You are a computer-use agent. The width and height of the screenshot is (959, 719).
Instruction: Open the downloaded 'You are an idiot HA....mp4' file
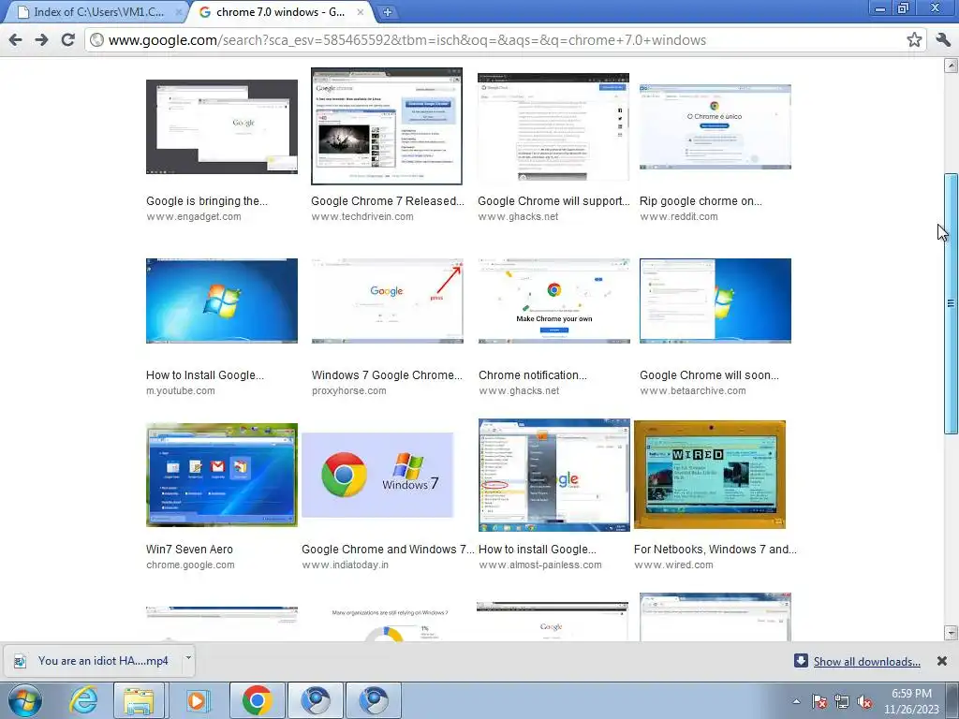[x=93, y=661]
